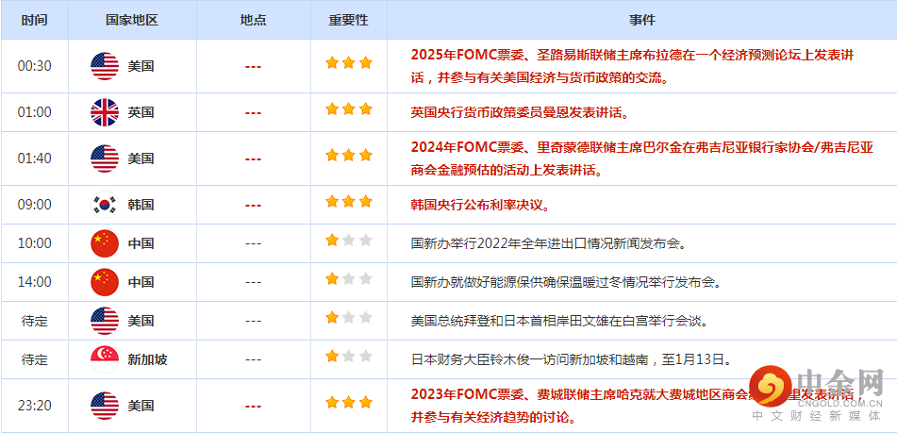
Task: Click the US flag in the 01:40 row
Action: (105, 158)
